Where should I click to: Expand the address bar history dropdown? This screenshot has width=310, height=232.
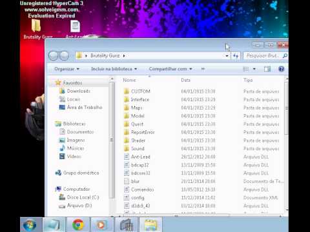pos(227,56)
